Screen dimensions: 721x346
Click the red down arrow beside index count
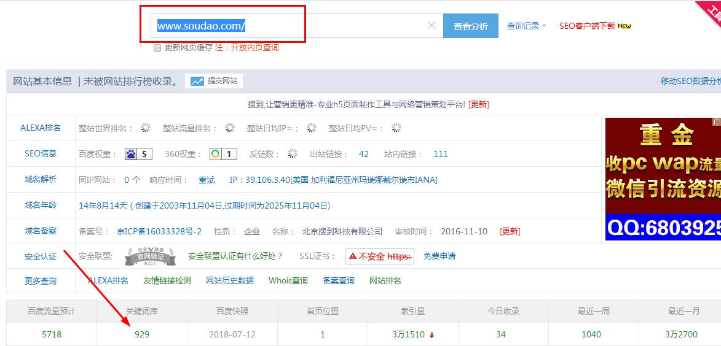point(432,335)
